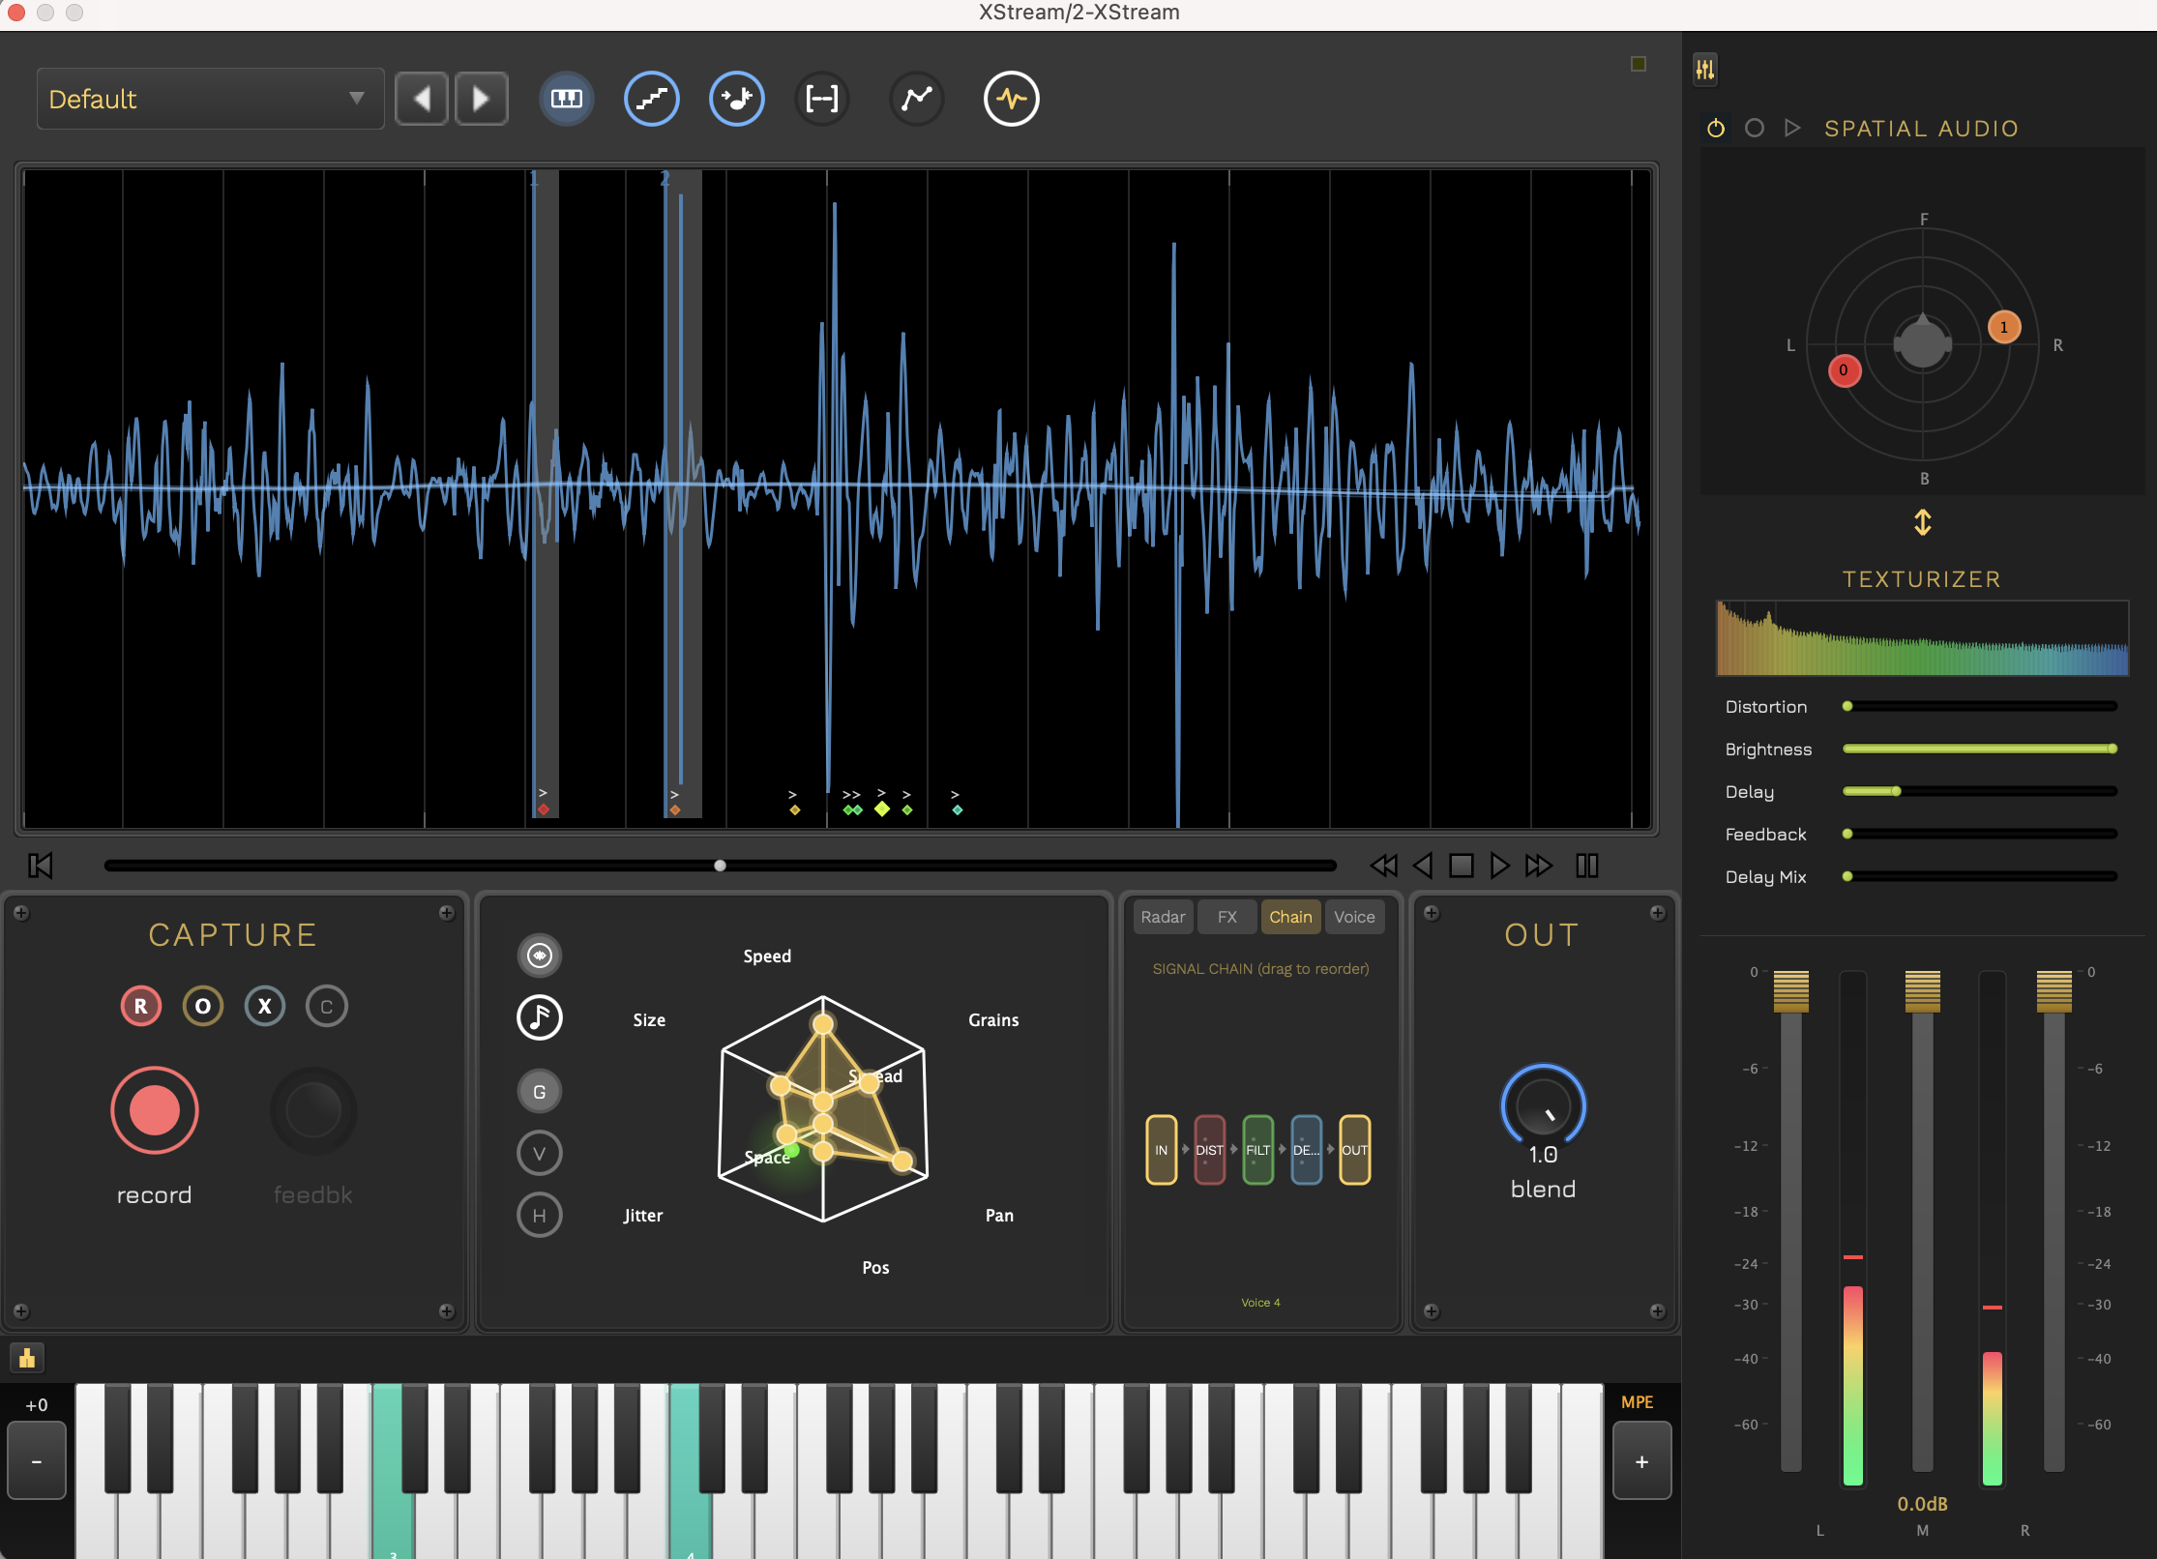Viewport: 2157px width, 1559px height.
Task: Click the MPE plus button near keyboard
Action: [x=1640, y=1460]
